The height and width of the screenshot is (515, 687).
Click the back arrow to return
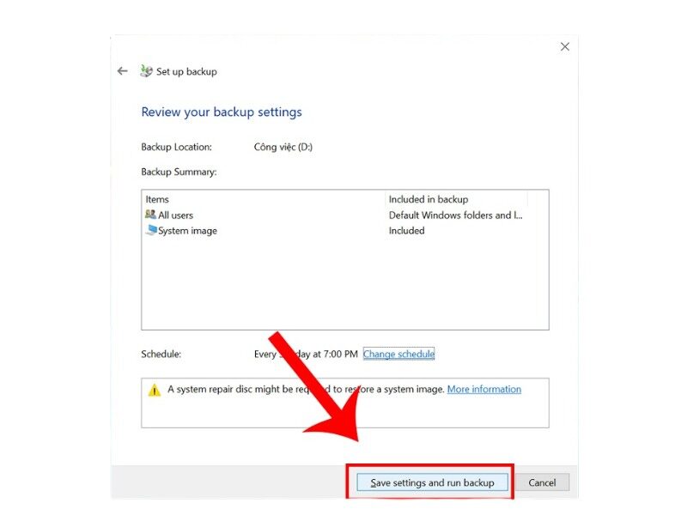pyautogui.click(x=123, y=71)
